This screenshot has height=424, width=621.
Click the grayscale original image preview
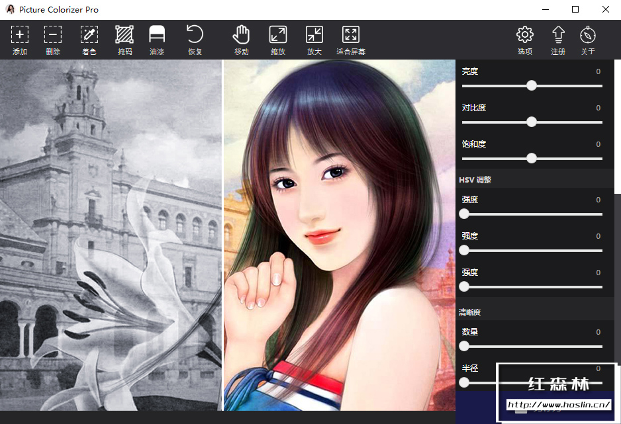111,235
